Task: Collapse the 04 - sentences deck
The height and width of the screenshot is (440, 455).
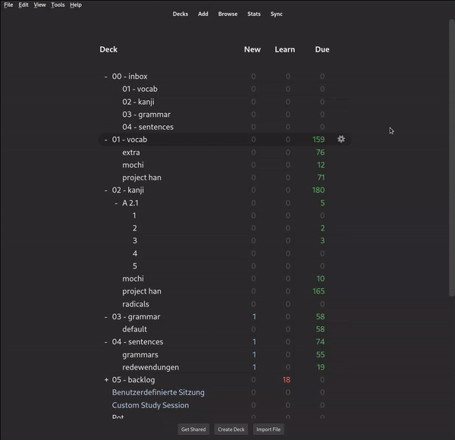Action: click(105, 342)
